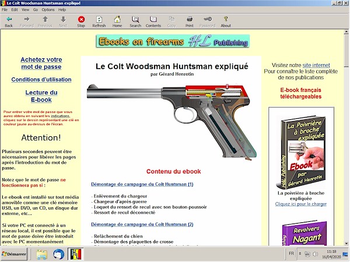
Task: Click 'Démontage des plaquettes de crosse' line
Action: 132,242
